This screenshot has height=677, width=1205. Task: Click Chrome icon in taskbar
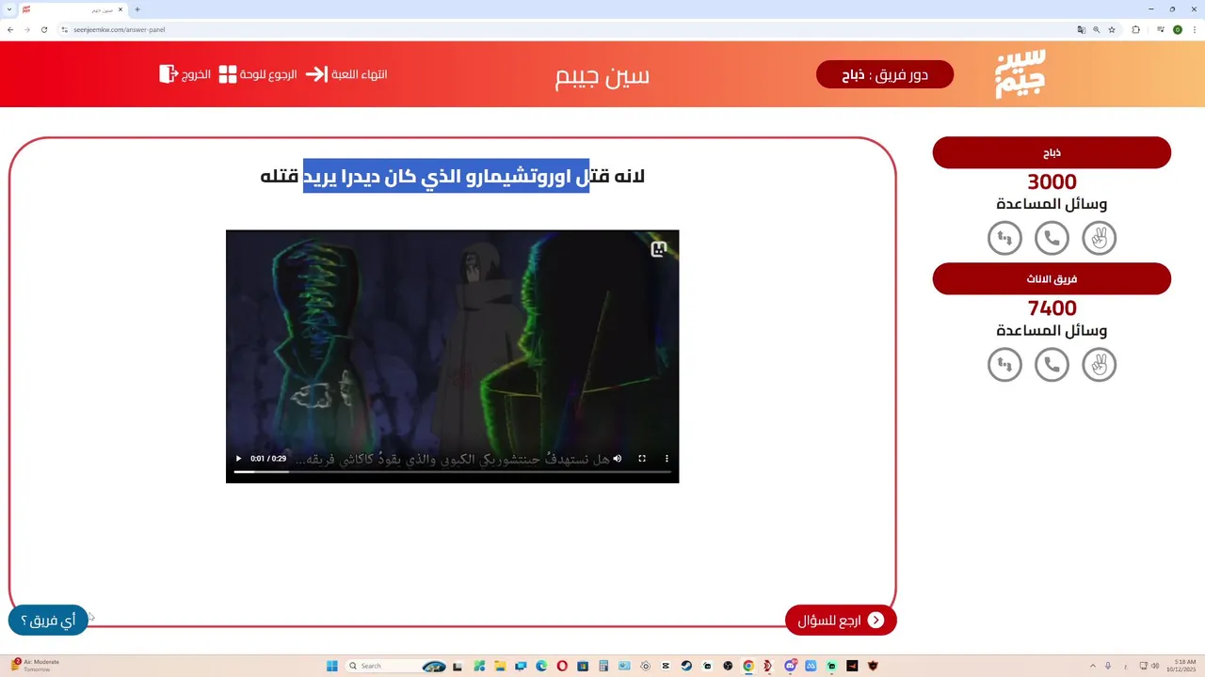point(748,666)
